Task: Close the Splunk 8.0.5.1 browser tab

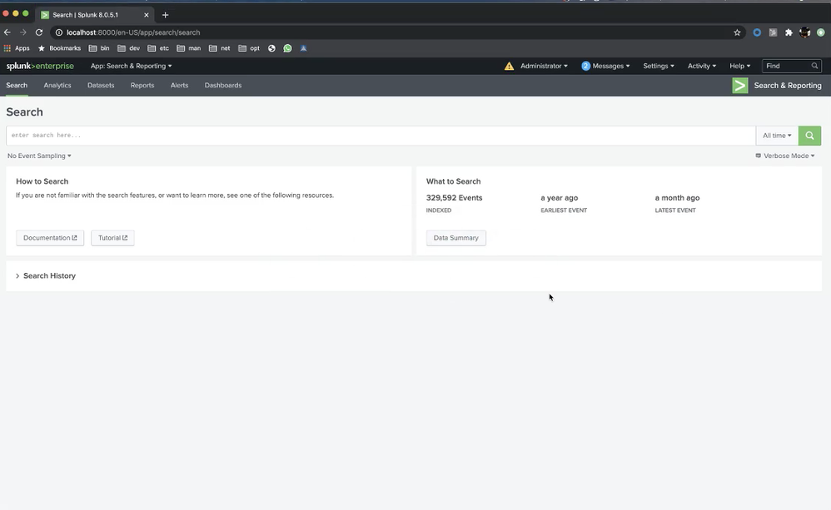Action: (x=147, y=15)
